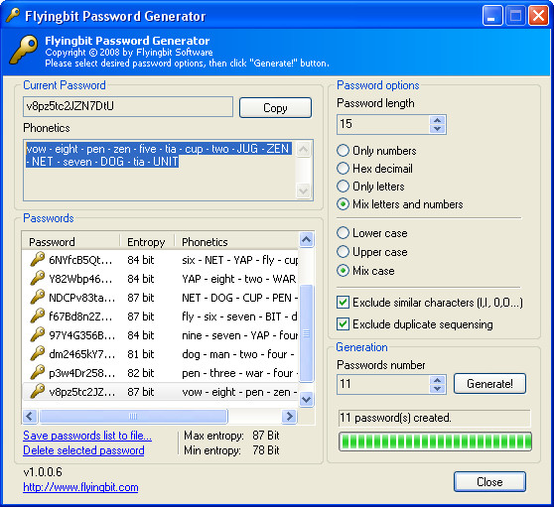Click horizontal scrollbar right arrow

(289, 417)
